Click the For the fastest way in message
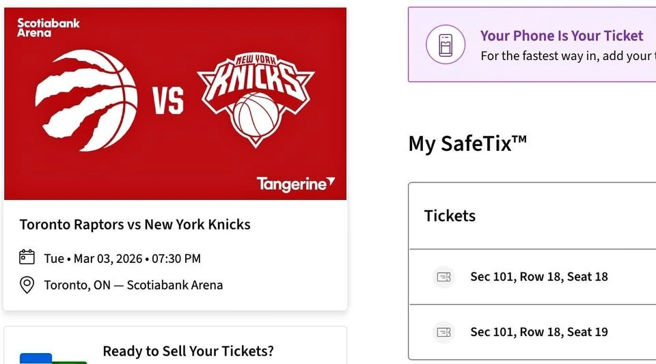The height and width of the screenshot is (364, 656). pos(567,56)
